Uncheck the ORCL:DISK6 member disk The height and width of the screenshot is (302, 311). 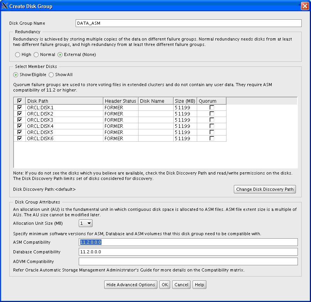tap(19, 138)
